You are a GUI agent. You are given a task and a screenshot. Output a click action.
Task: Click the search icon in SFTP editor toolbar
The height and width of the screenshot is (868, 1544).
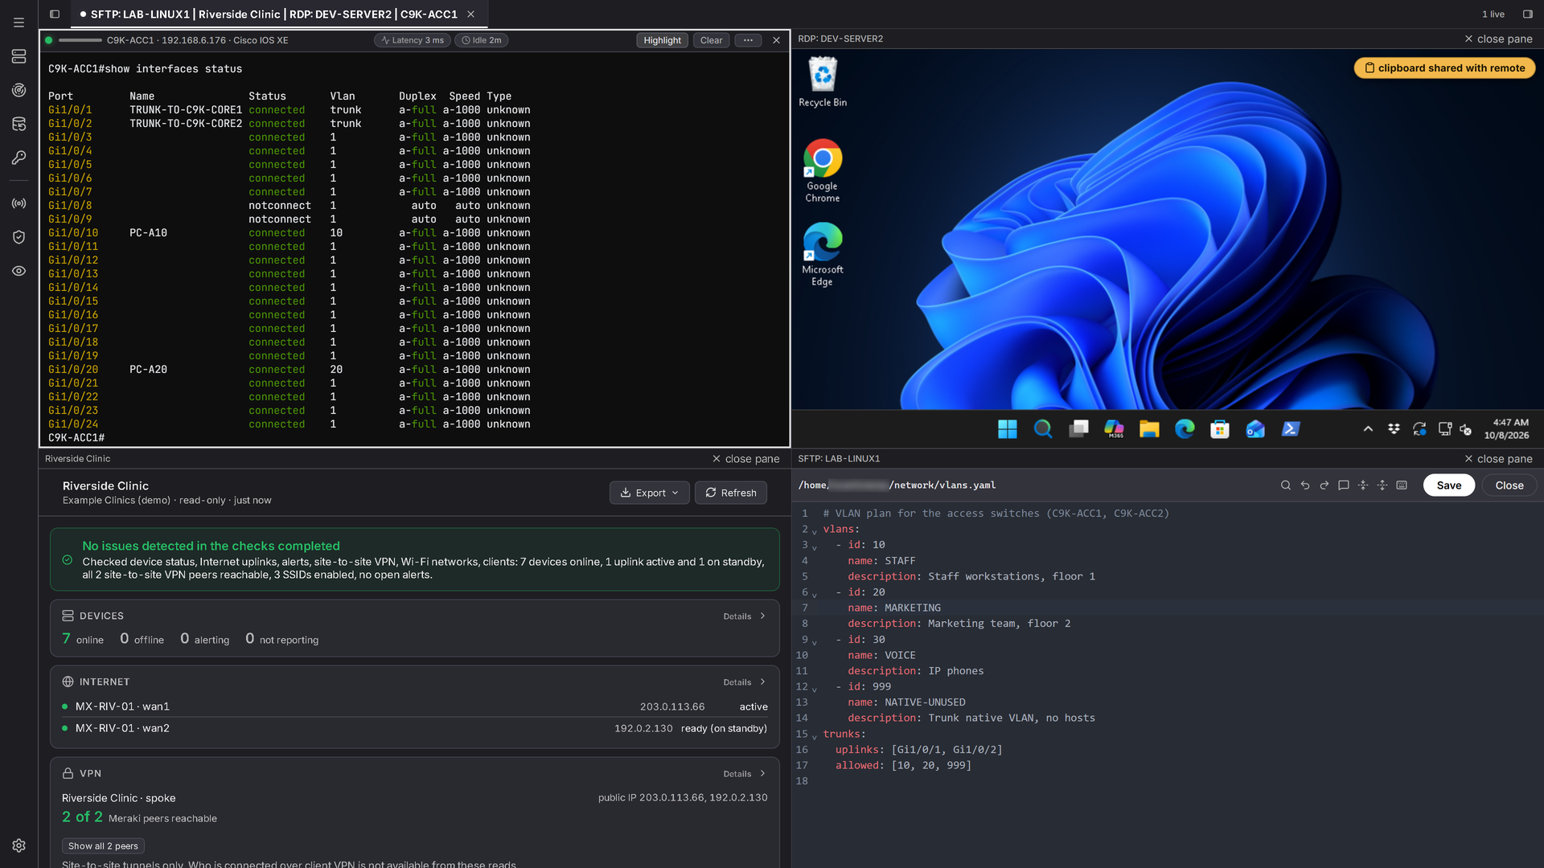point(1285,485)
